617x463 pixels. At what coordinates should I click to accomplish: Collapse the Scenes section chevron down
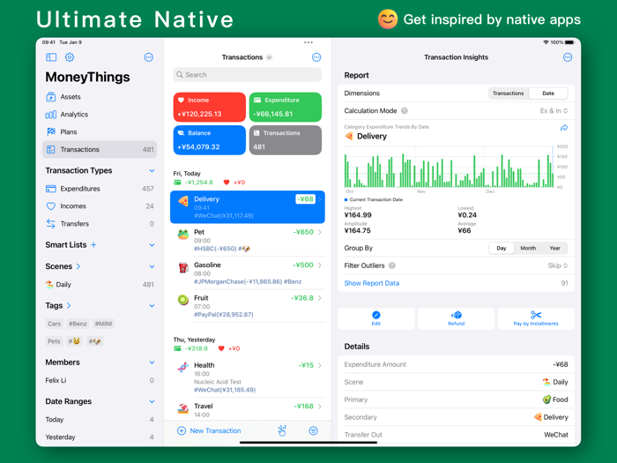tap(152, 266)
